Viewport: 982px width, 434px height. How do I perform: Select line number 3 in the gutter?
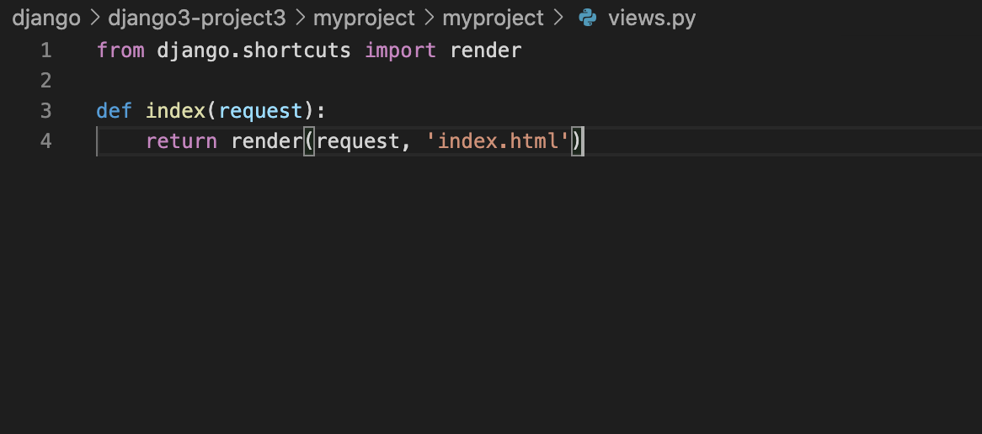pyautogui.click(x=45, y=111)
